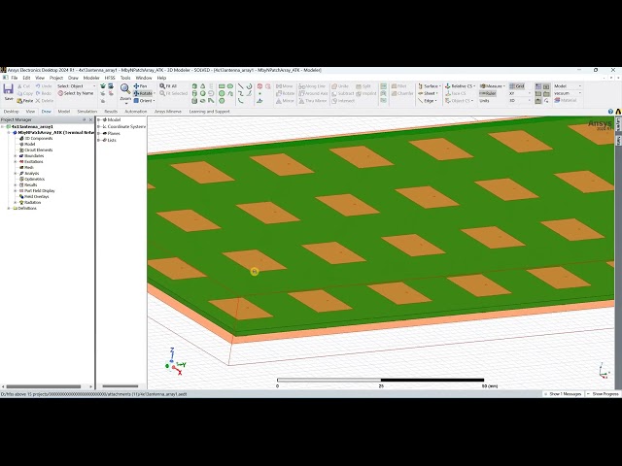Viewport: 622px width, 466px height.
Task: Switch to the Simulation ribbon tab
Action: [x=86, y=112]
